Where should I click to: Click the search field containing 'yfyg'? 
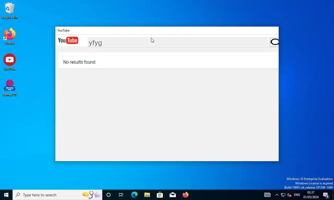pyautogui.click(x=178, y=42)
